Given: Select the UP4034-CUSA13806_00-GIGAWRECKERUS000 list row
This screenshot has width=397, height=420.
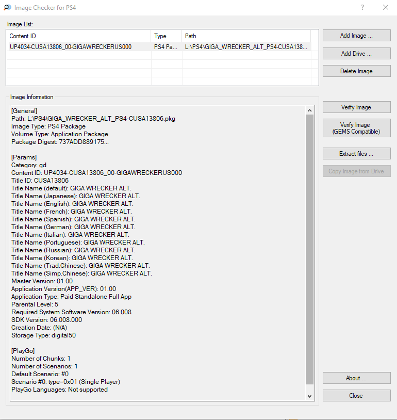Looking at the screenshot, I should click(159, 47).
